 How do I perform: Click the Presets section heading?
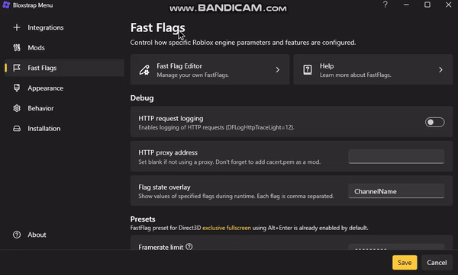[x=143, y=219]
